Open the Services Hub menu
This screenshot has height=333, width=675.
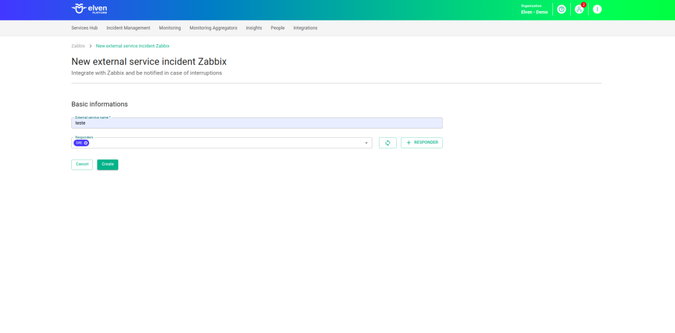click(x=84, y=28)
